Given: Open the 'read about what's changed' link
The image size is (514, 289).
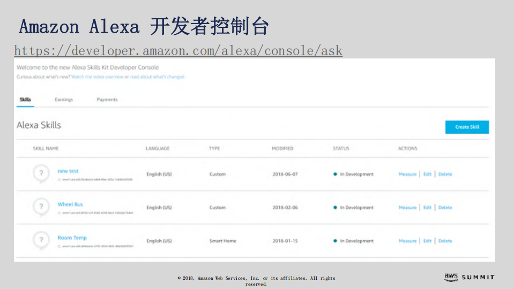Looking at the screenshot, I should 158,77.
